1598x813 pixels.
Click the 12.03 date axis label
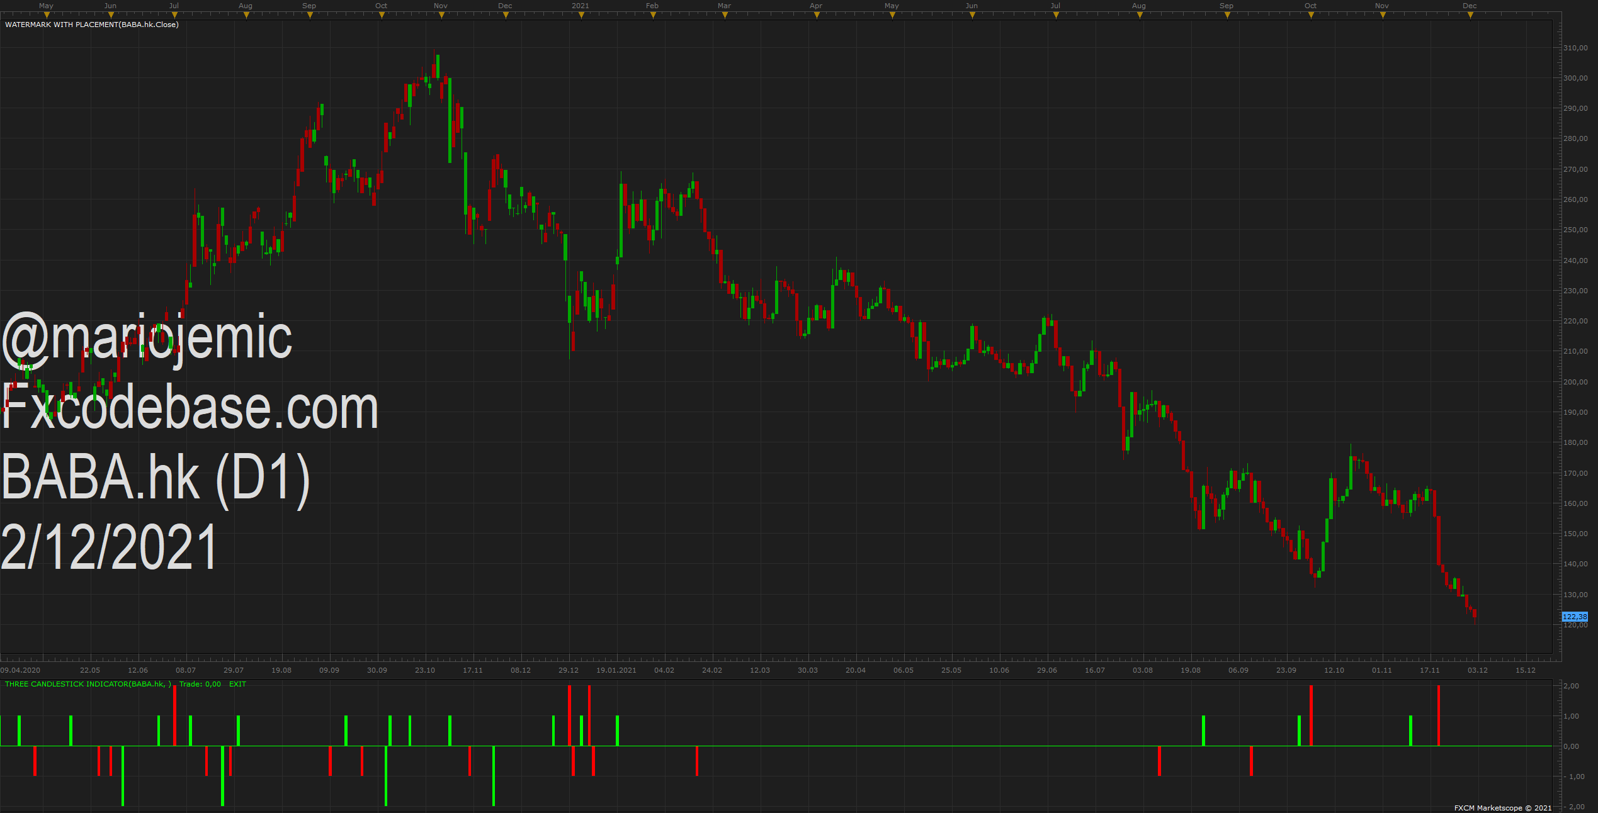click(760, 670)
